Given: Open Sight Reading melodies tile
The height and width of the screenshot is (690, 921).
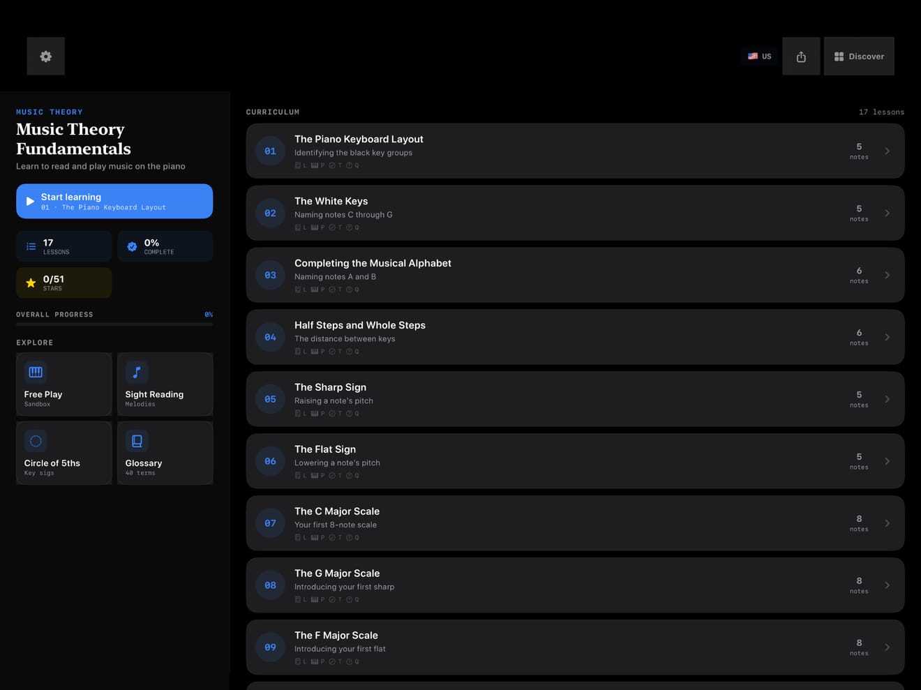Looking at the screenshot, I should (x=165, y=384).
